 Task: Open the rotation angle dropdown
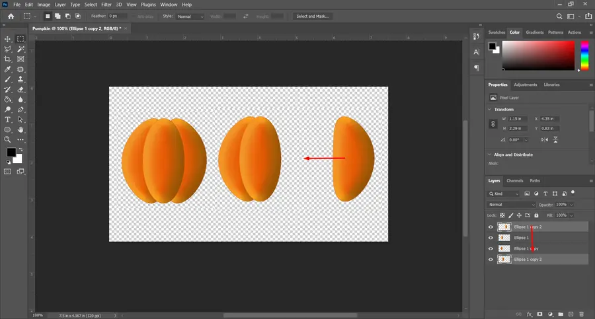coord(526,140)
